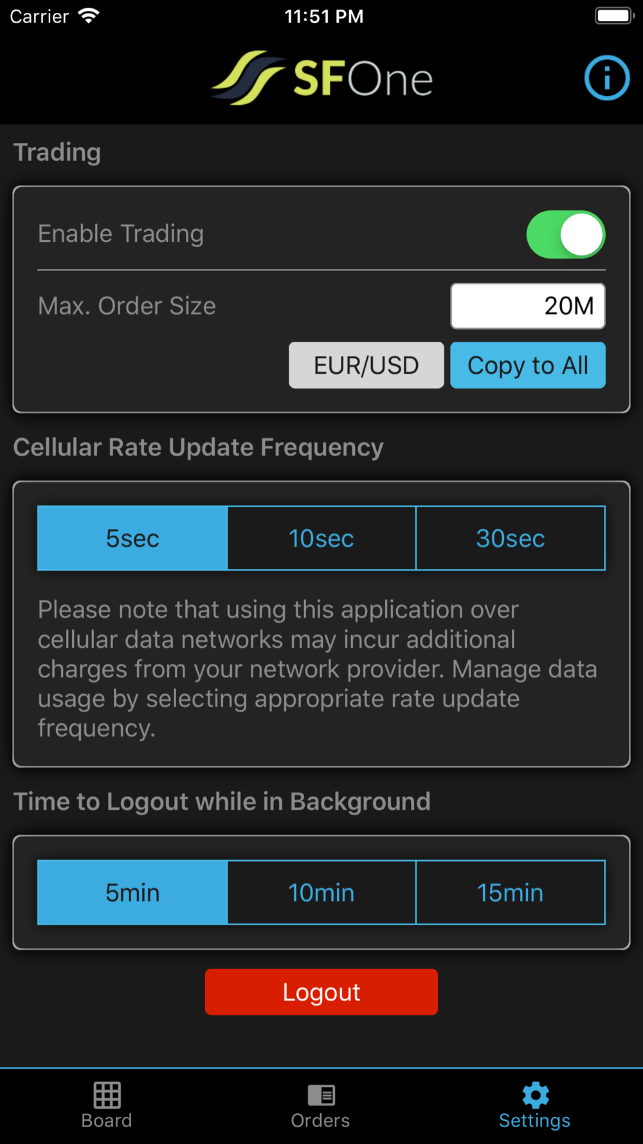The width and height of the screenshot is (643, 1144).
Task: Edit the Max. Order Size field
Action: click(528, 306)
